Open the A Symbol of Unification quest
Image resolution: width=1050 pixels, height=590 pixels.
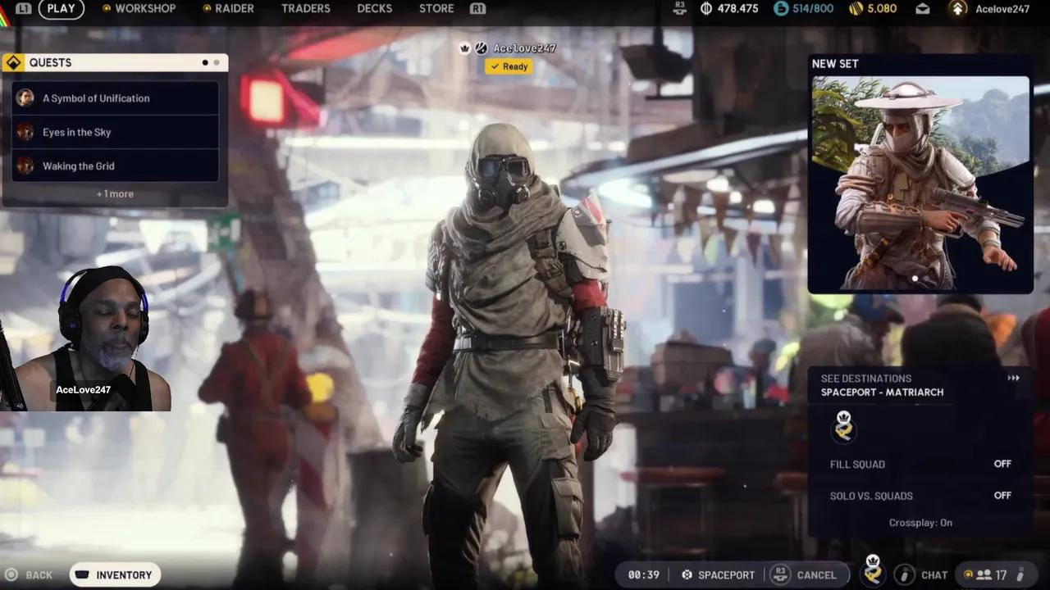116,98
